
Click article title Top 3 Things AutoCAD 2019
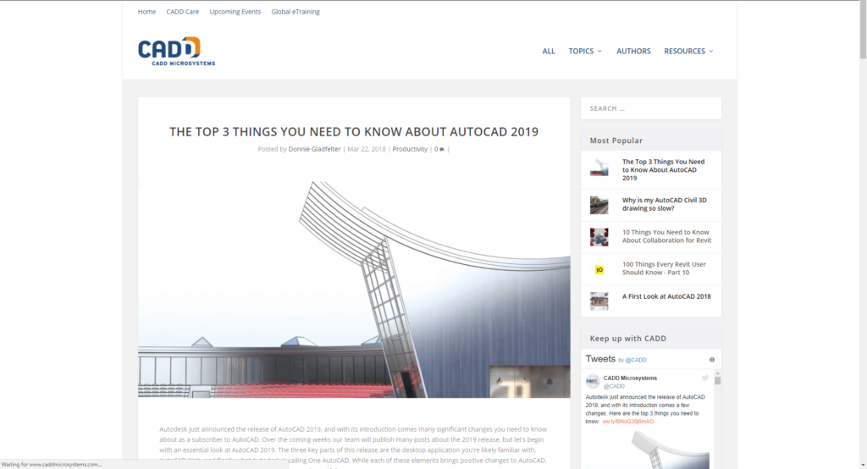[354, 131]
